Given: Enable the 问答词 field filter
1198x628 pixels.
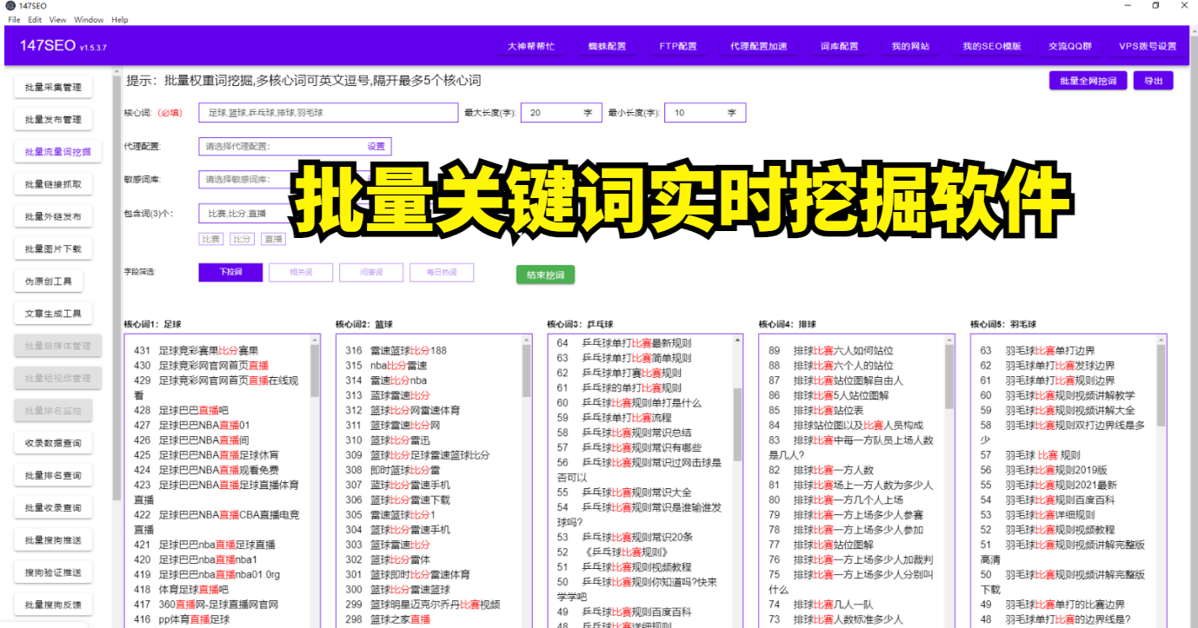Looking at the screenshot, I should click(x=371, y=272).
